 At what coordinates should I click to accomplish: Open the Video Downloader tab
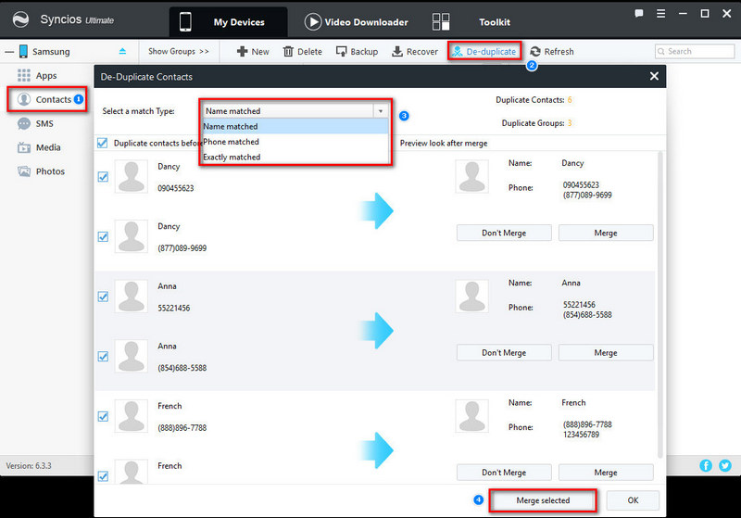tap(356, 21)
